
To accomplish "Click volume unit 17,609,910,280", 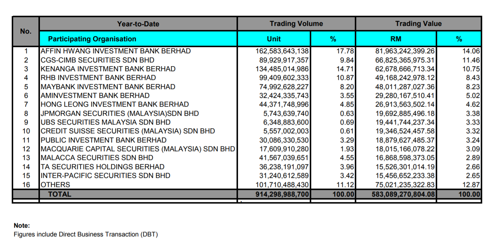I will coord(284,149).
